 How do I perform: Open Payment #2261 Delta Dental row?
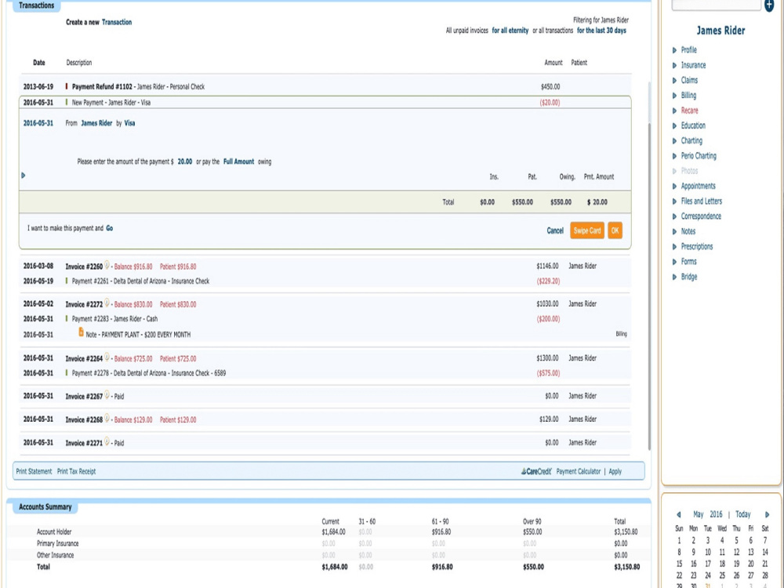pyautogui.click(x=325, y=281)
